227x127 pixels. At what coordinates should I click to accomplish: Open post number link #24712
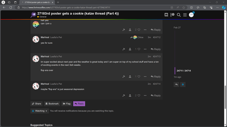[x=157, y=37]
